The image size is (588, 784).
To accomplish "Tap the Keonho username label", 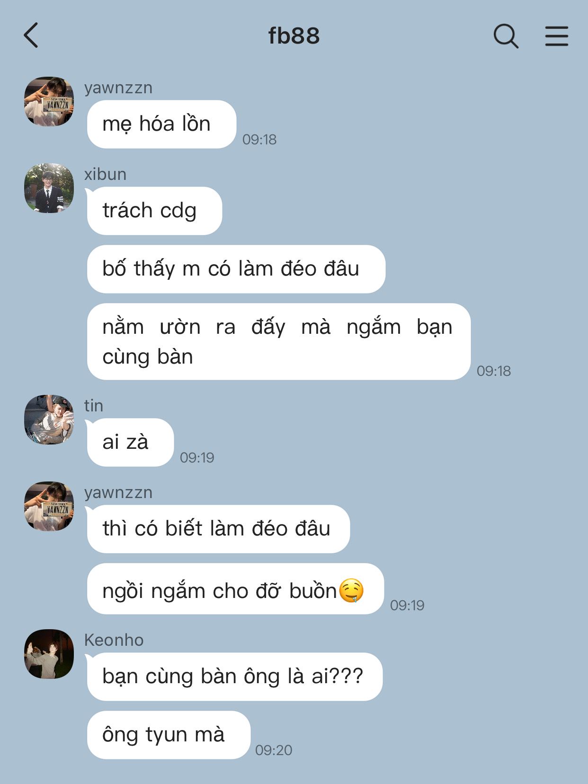I will (x=114, y=640).
